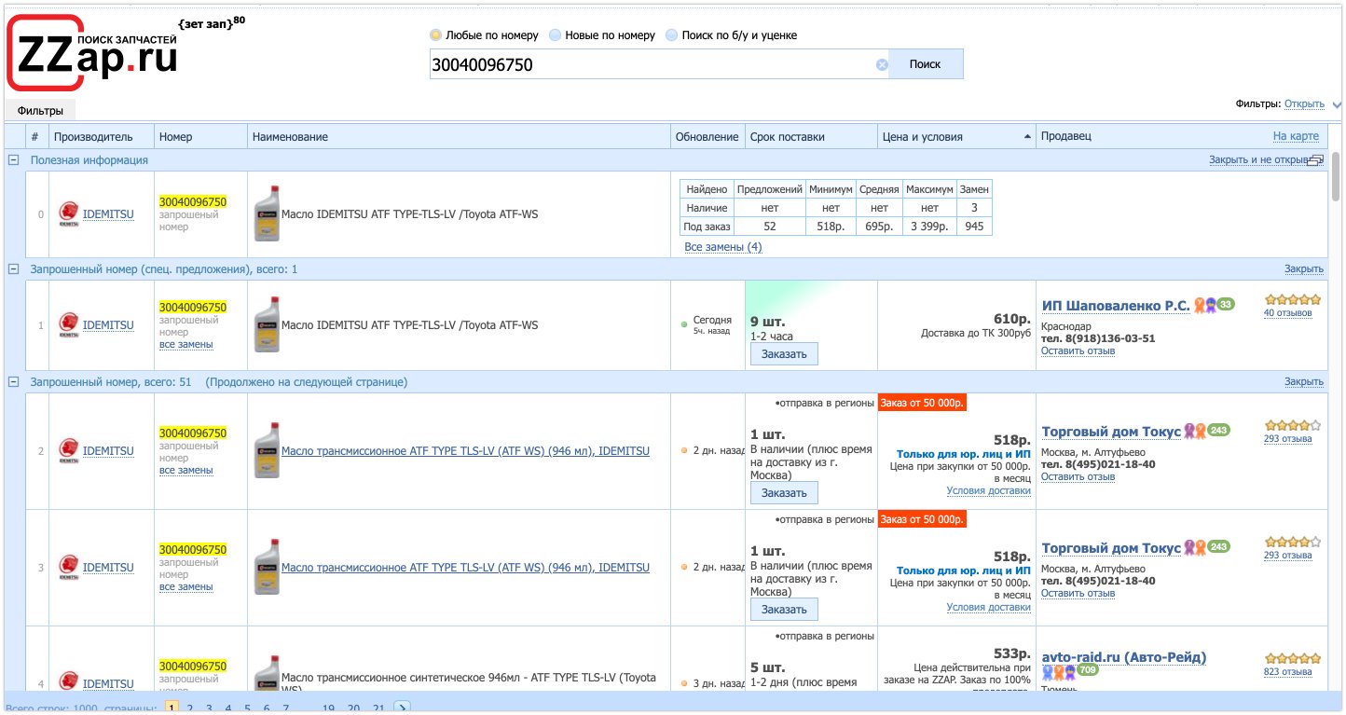This screenshot has height=715, width=1346.
Task: Click the green status dot next to Сегодня
Action: (x=684, y=325)
